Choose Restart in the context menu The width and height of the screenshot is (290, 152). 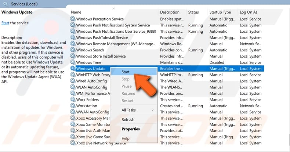pyautogui.click(x=134, y=101)
